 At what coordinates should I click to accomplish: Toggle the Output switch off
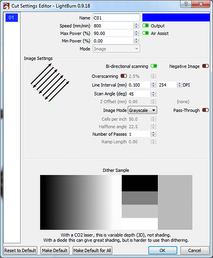145,26
